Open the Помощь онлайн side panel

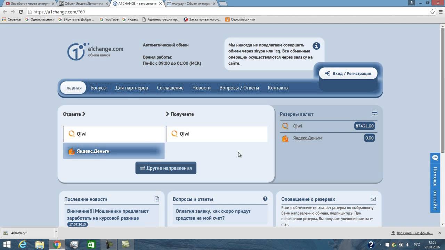click(x=435, y=183)
